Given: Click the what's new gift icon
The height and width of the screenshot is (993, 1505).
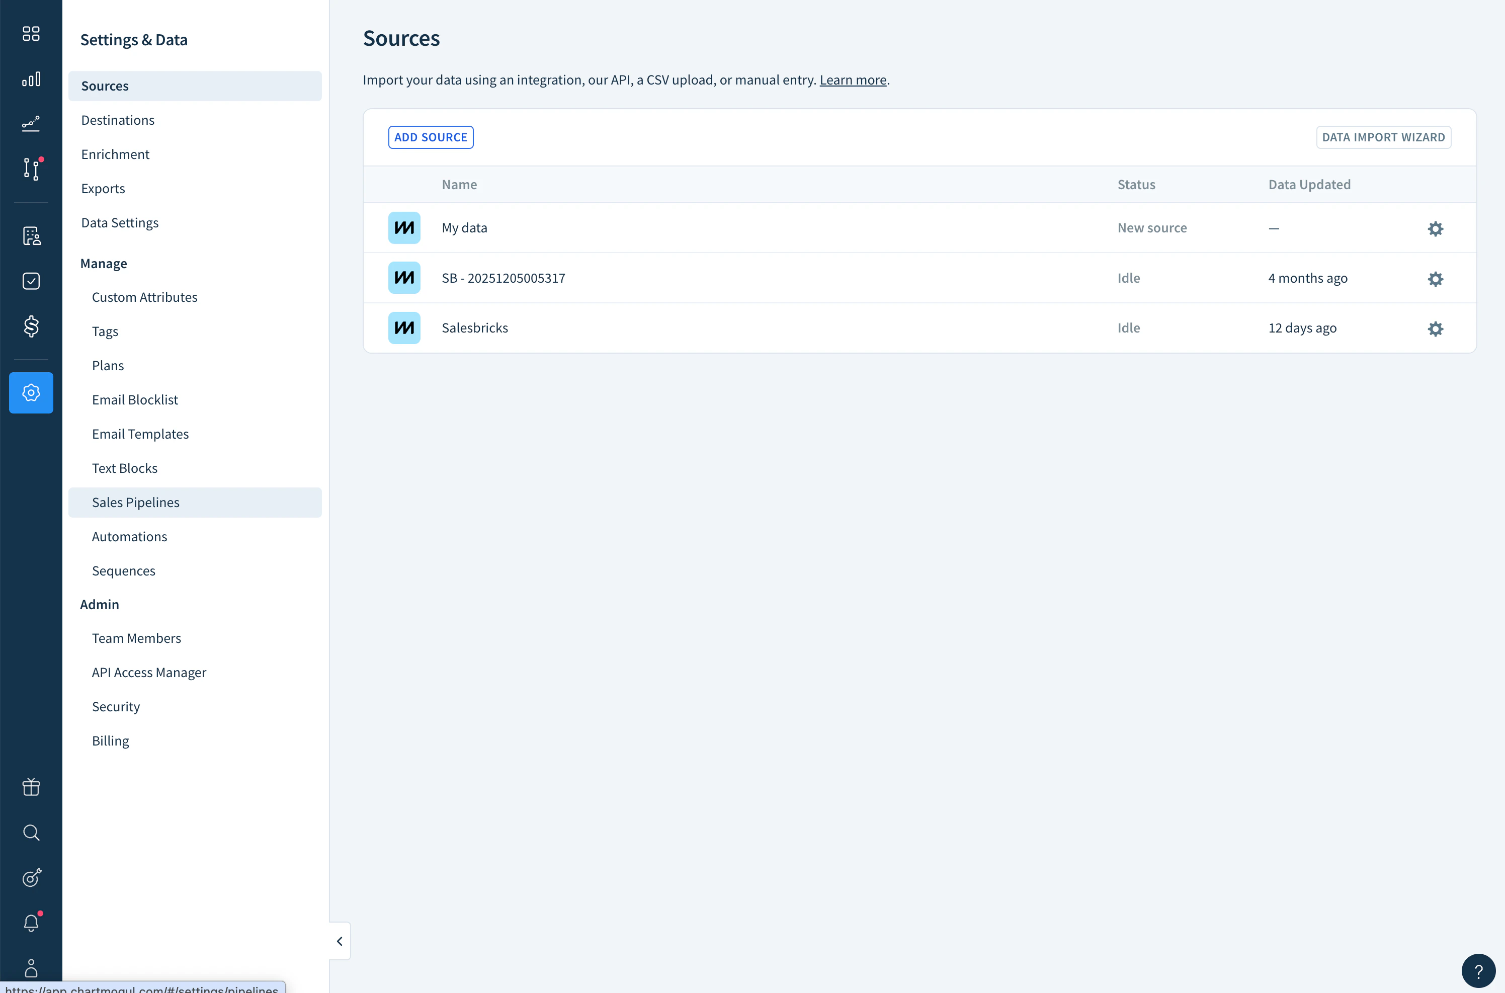Looking at the screenshot, I should point(30,787).
